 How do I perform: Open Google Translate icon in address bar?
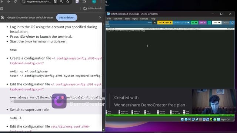tap(56, 1)
